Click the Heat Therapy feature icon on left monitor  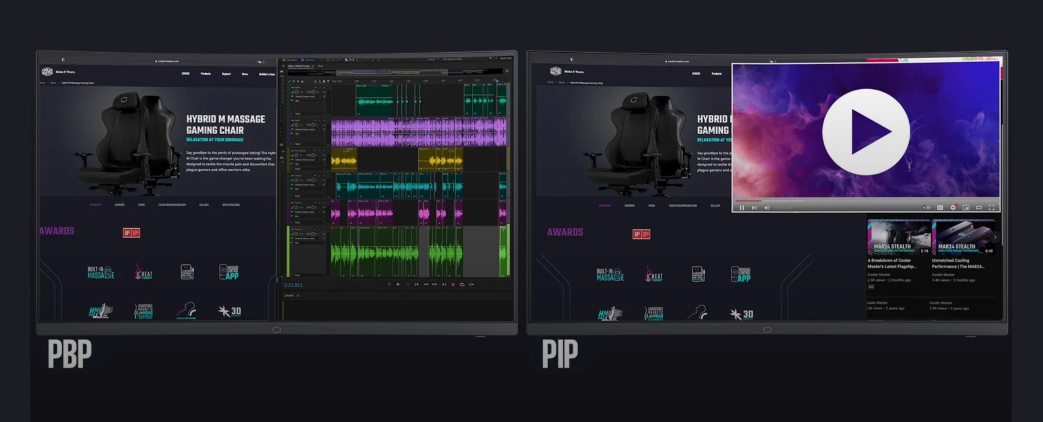pyautogui.click(x=144, y=273)
